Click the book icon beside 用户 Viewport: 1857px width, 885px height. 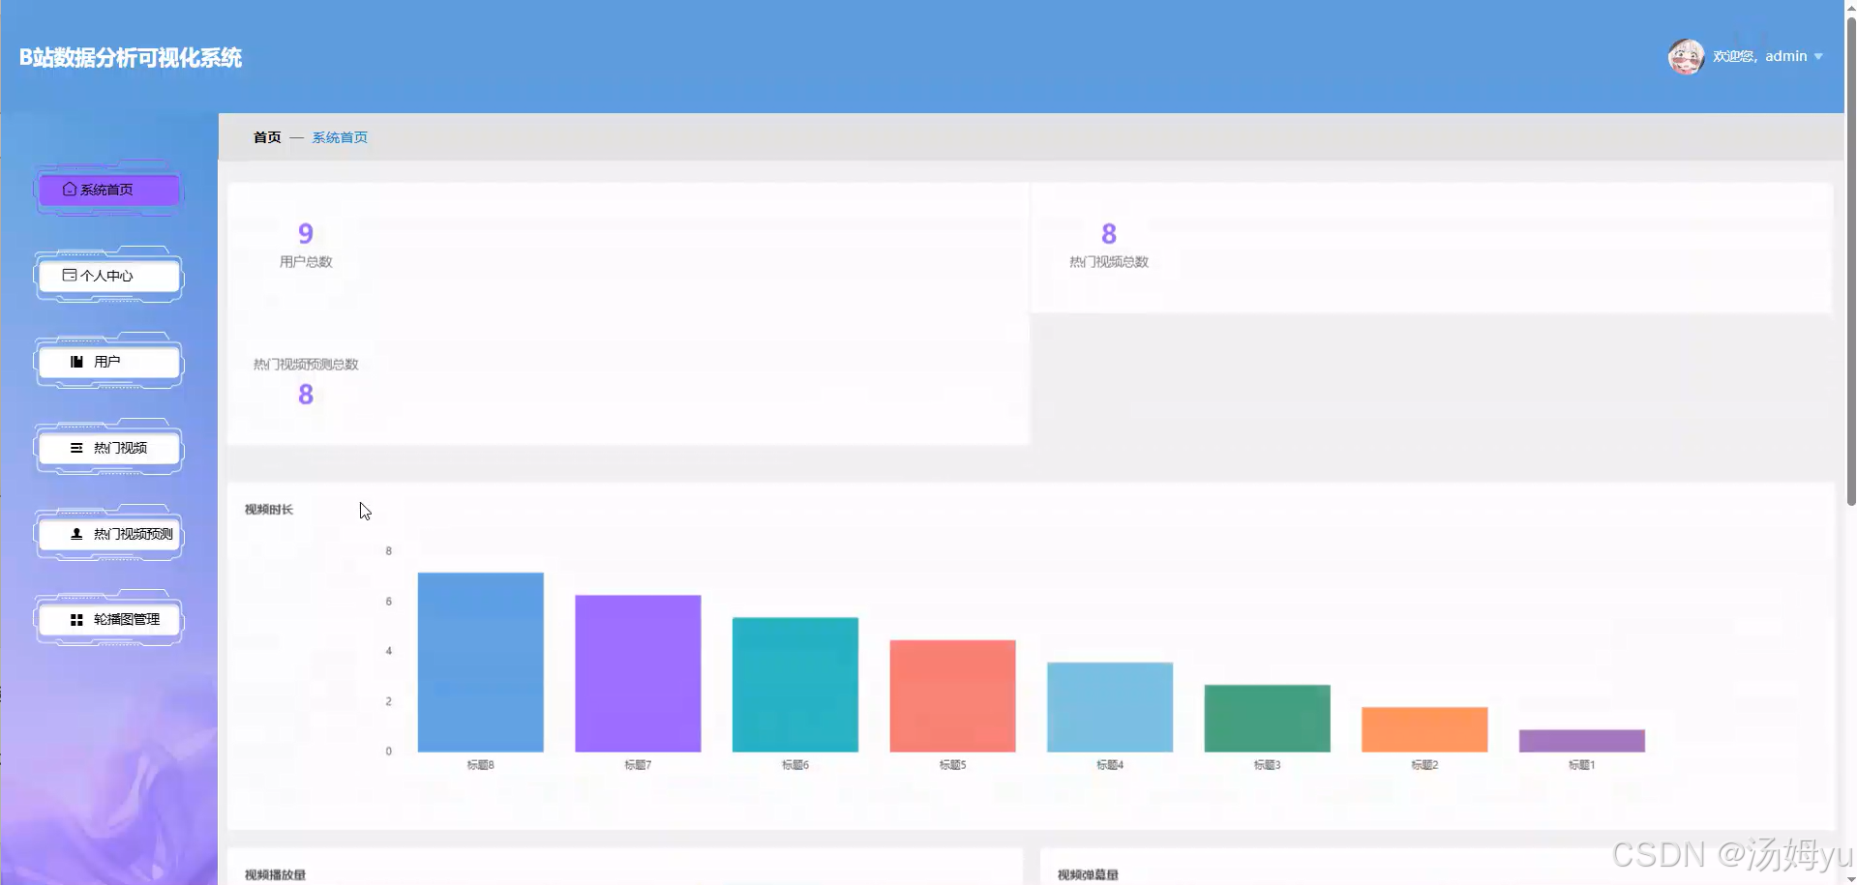coord(76,362)
